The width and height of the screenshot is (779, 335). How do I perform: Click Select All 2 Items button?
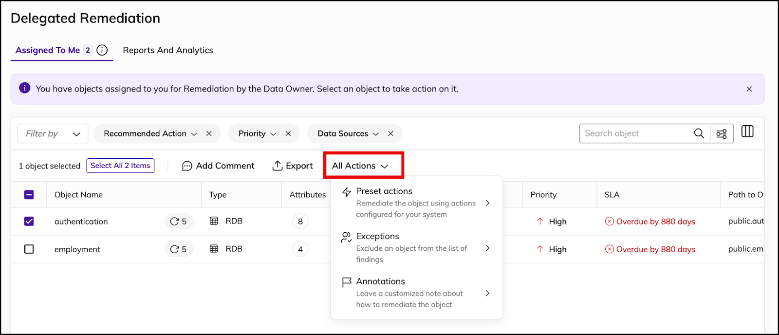120,166
